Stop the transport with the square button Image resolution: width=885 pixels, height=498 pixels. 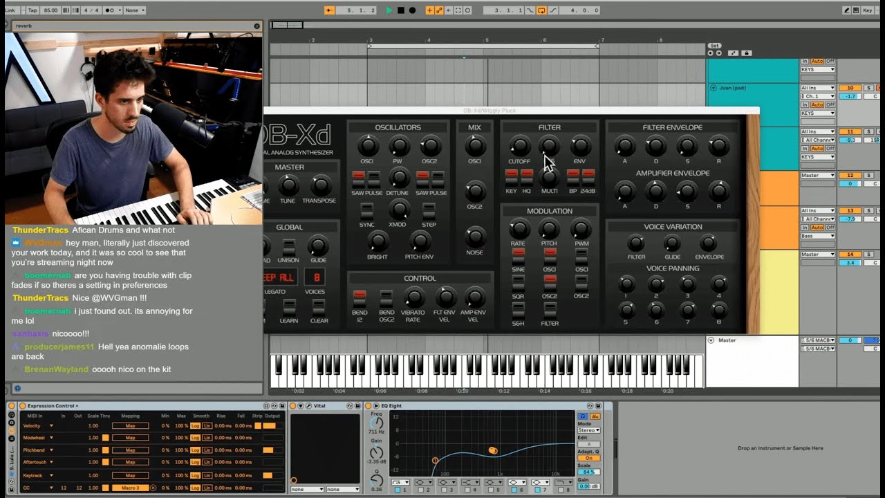(401, 10)
